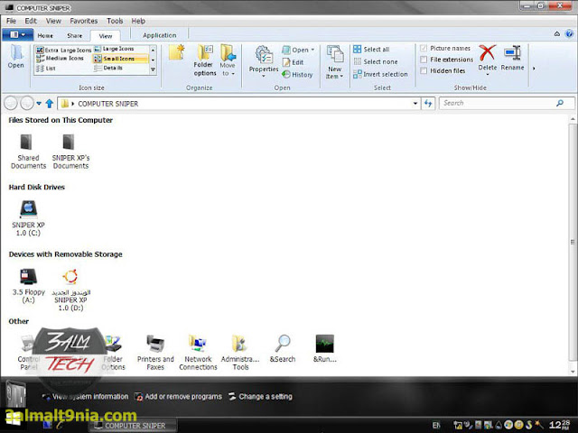
Task: Open SNIPER XP's Documents folder
Action: click(x=70, y=152)
